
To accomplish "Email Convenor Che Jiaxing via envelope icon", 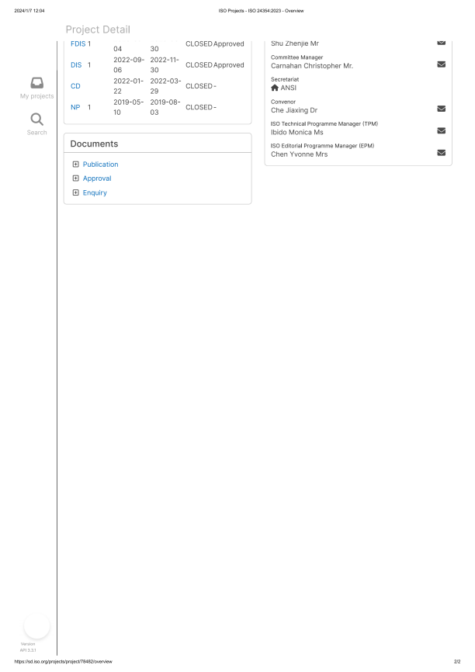I will (x=441, y=109).
